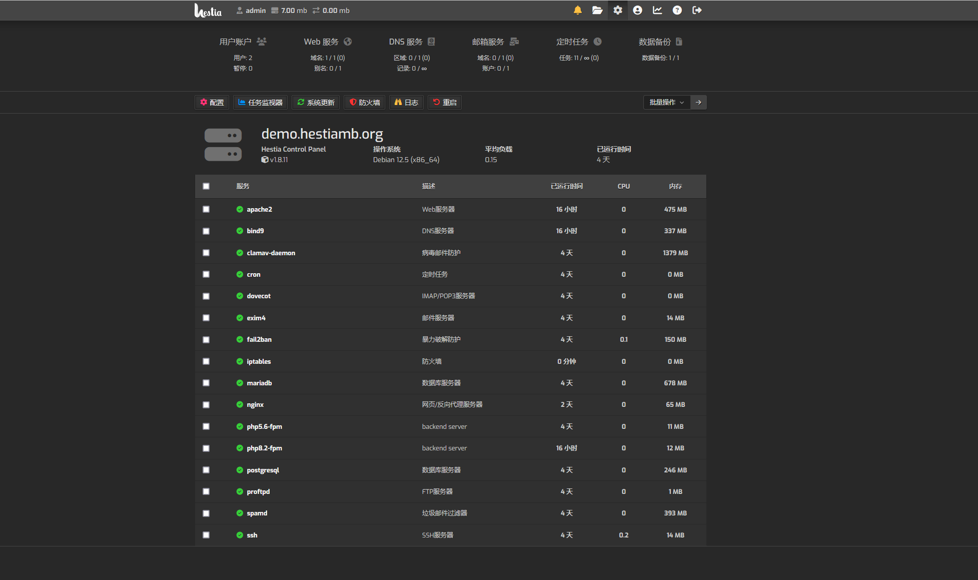Click the Debian 12.5 operating system text
The height and width of the screenshot is (580, 978).
pos(406,160)
